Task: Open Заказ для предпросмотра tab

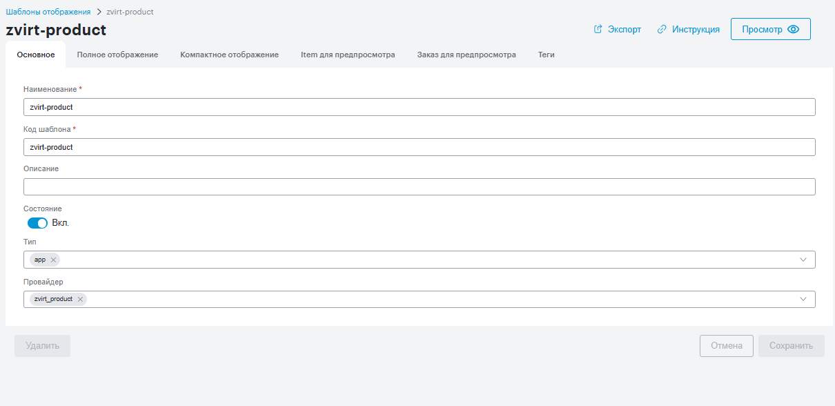Action: pos(466,55)
